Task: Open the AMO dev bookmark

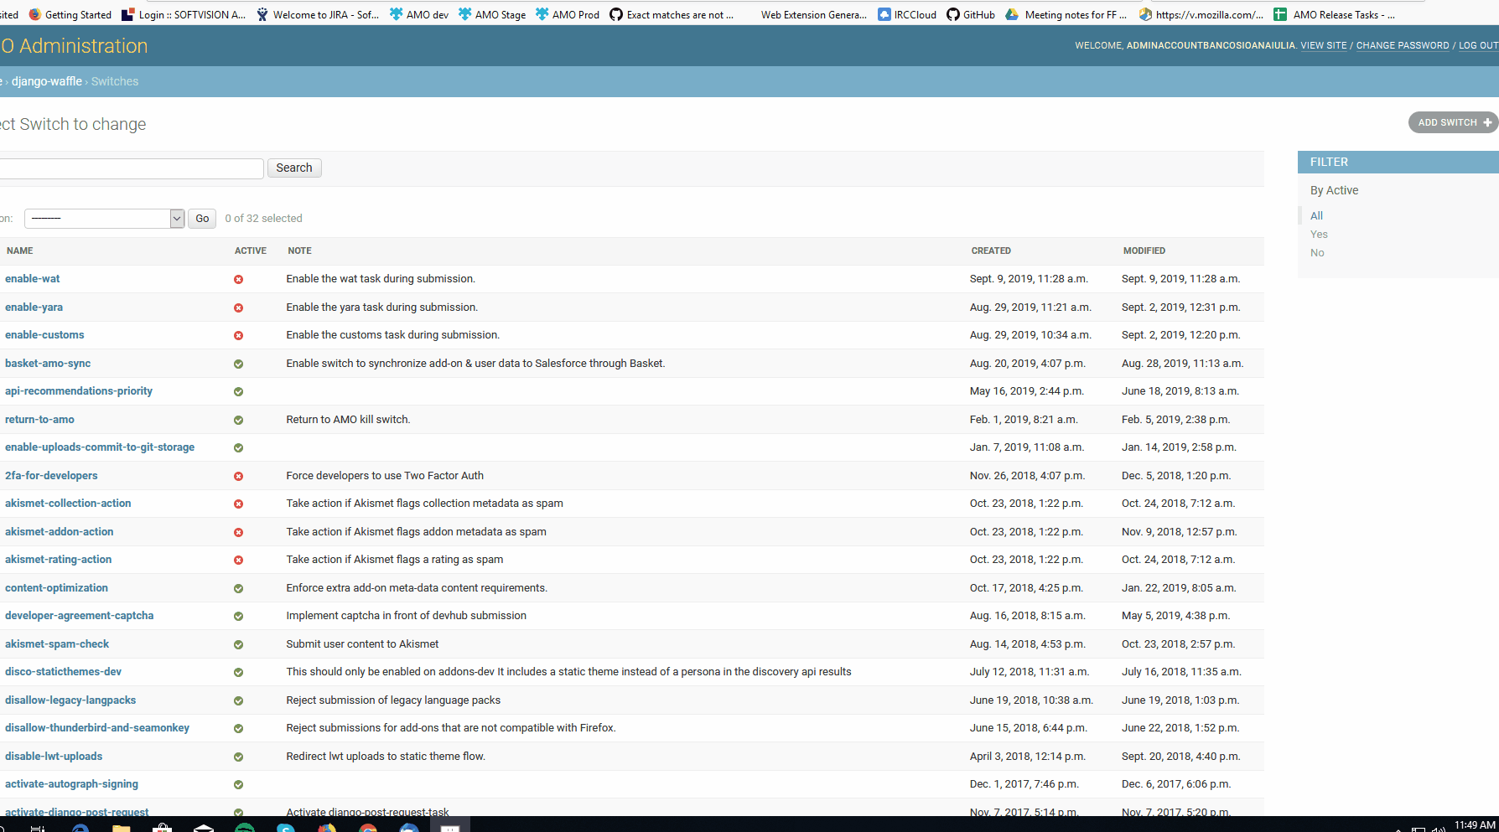Action: (x=419, y=14)
